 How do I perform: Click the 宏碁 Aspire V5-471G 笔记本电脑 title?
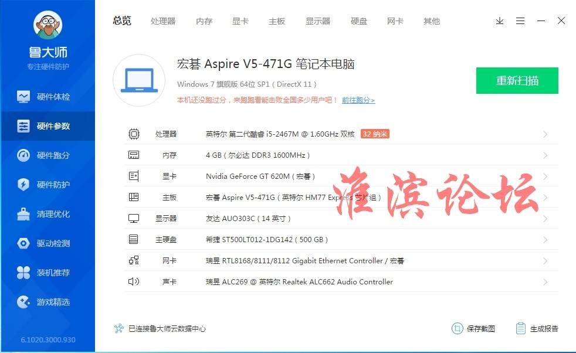click(266, 64)
